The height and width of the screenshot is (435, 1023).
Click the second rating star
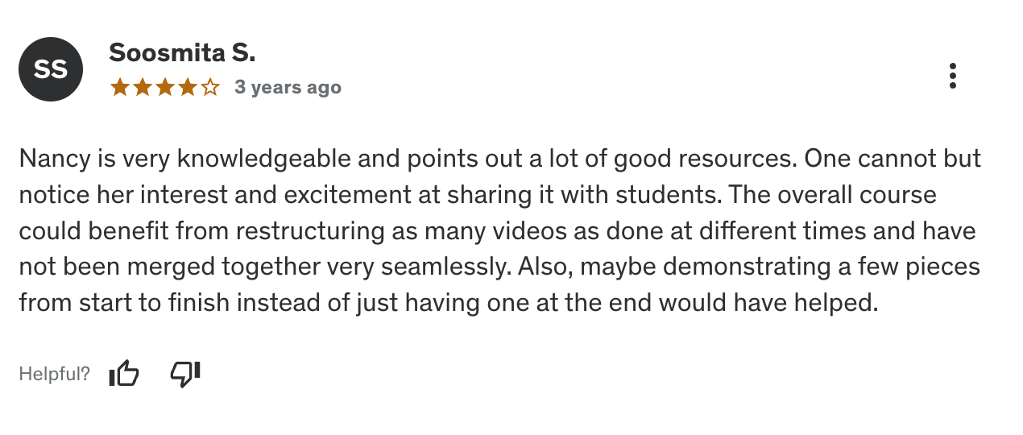click(x=143, y=87)
